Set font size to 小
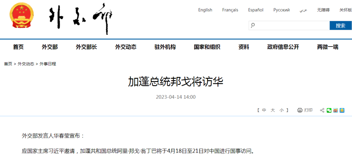Viewport: 352px width, 161px height. [x=282, y=110]
